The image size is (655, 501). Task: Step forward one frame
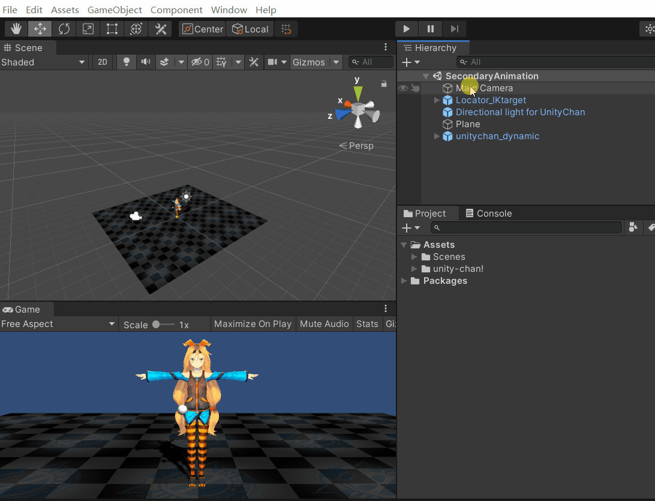point(455,29)
